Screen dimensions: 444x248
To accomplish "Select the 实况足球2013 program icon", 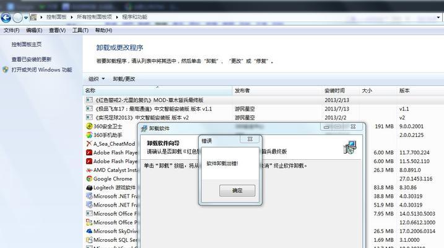I will (x=89, y=117).
